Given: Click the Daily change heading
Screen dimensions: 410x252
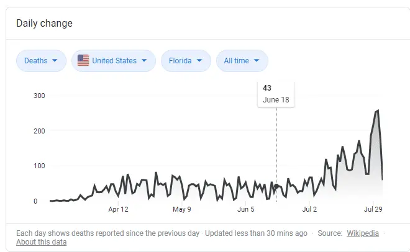Looking at the screenshot, I should click(44, 24).
